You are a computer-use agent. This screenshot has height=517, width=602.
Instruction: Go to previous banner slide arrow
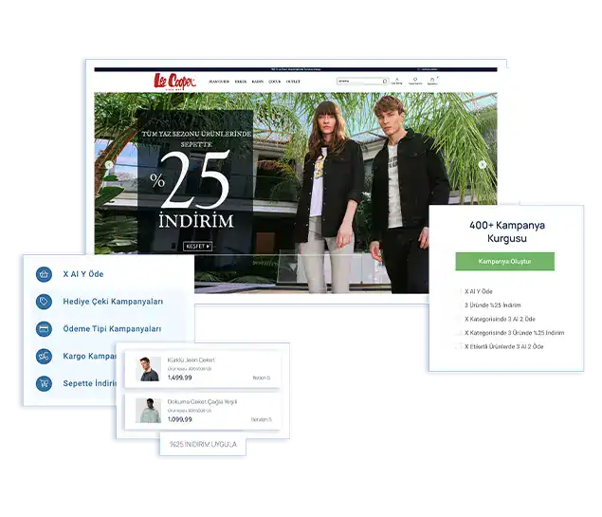click(109, 165)
